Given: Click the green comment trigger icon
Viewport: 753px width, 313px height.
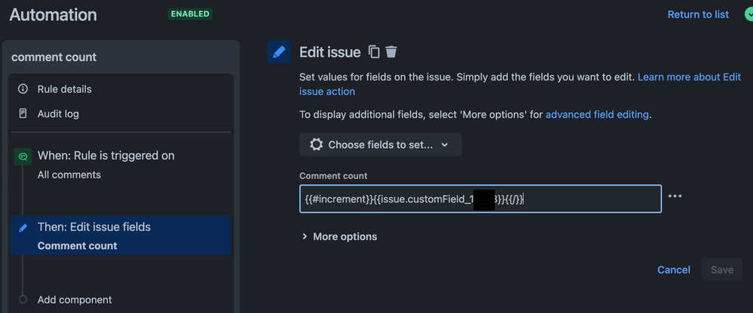Looking at the screenshot, I should (x=23, y=156).
